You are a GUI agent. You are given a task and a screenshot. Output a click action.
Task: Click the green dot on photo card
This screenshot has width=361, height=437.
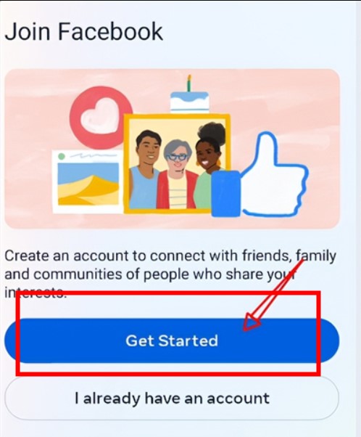[x=62, y=157]
